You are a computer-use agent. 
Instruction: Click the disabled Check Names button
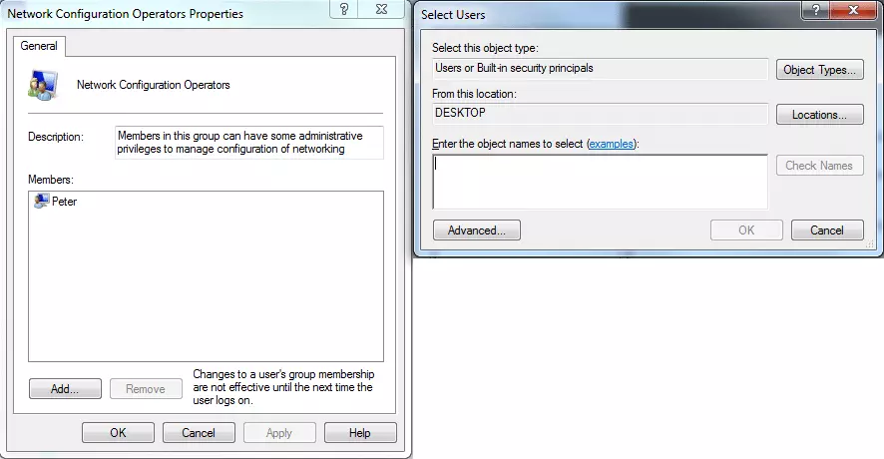click(x=820, y=166)
